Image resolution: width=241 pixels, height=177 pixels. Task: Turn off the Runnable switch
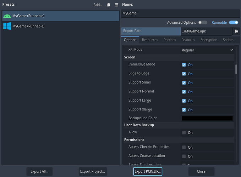click(x=233, y=23)
